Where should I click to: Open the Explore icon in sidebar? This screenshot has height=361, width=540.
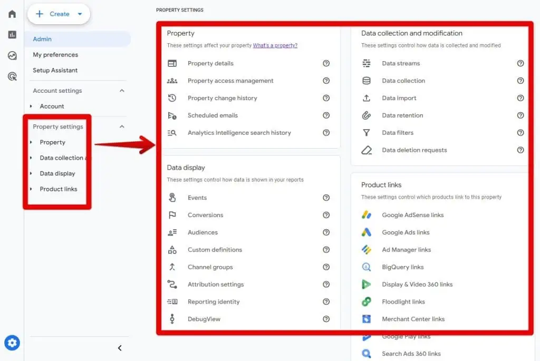click(x=12, y=56)
